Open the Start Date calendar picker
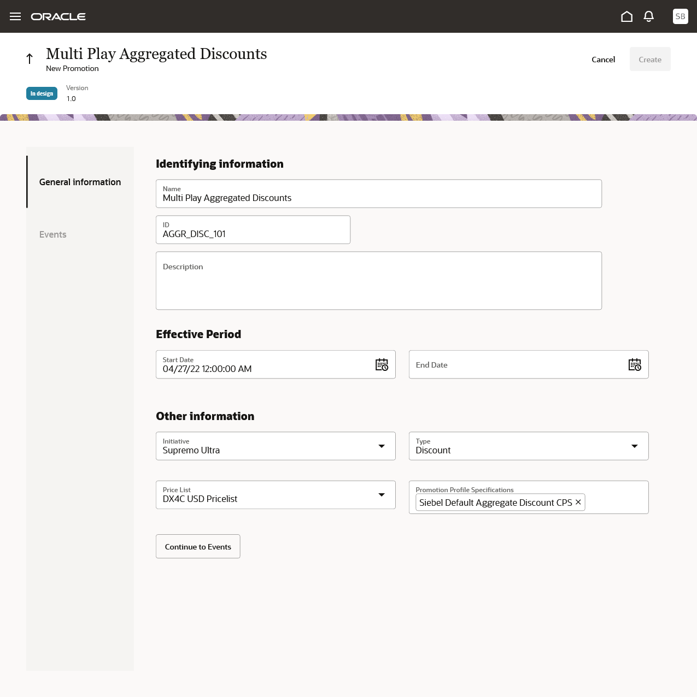Image resolution: width=697 pixels, height=697 pixels. (x=382, y=364)
